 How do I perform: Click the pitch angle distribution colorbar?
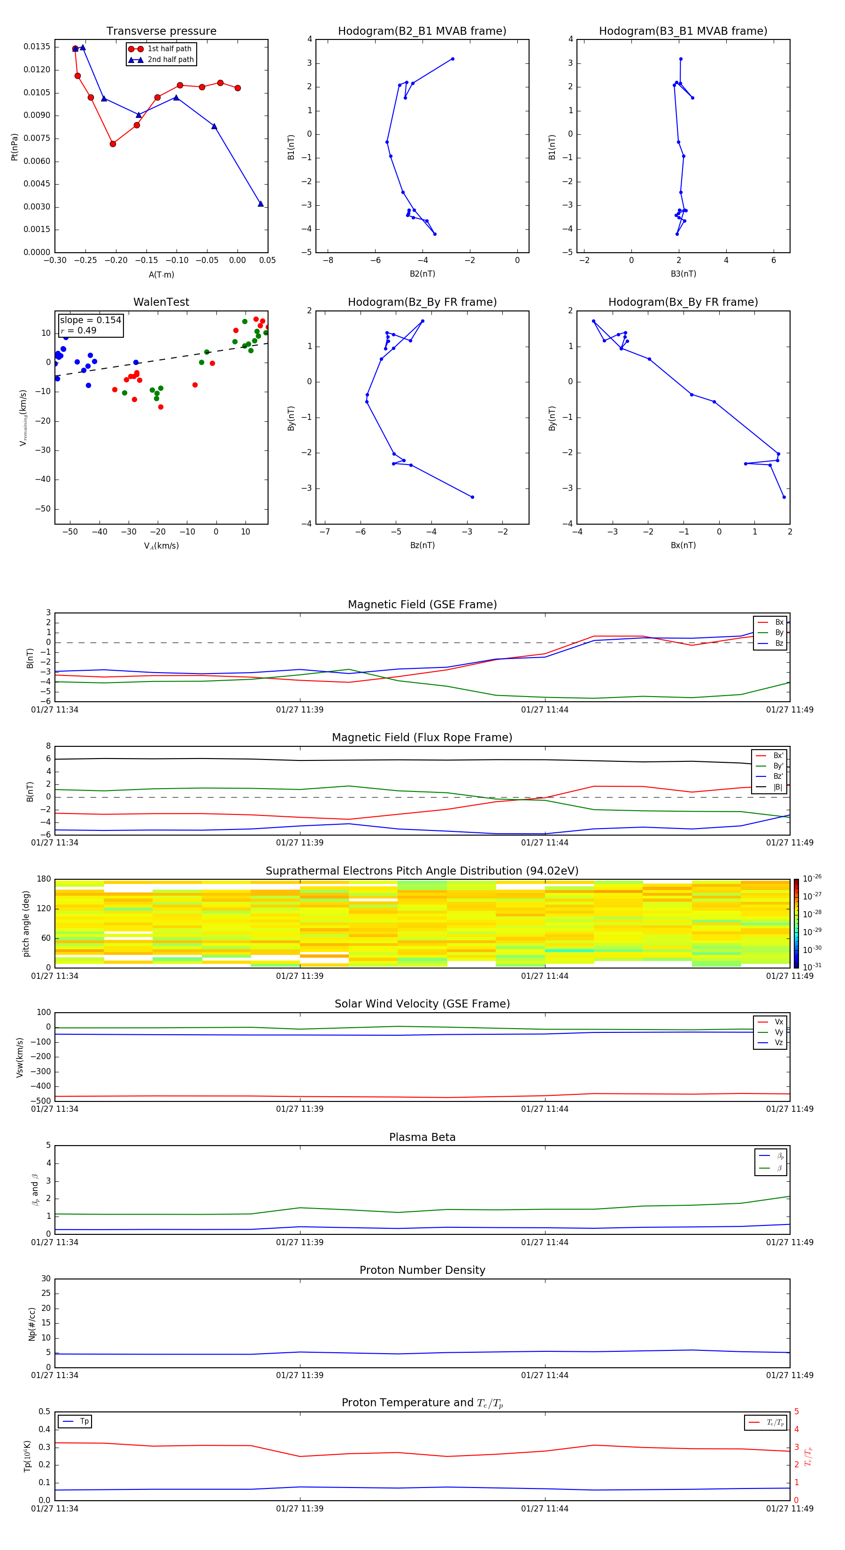796,923
